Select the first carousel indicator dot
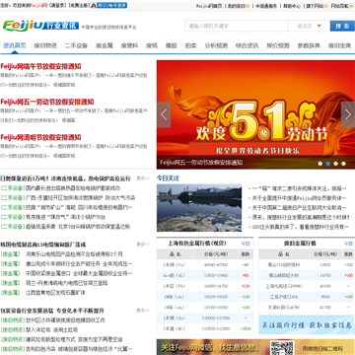Viewport: 355px width, 355px height. click(320, 164)
